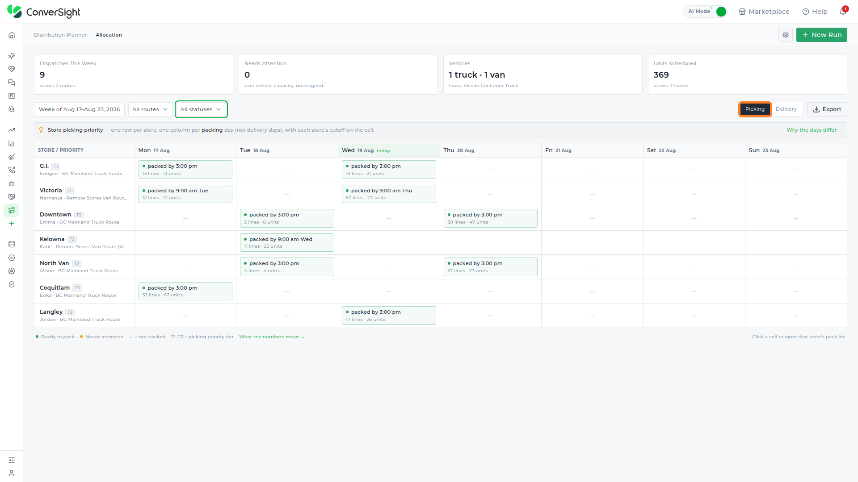Expand the All routes dropdown

pos(150,109)
